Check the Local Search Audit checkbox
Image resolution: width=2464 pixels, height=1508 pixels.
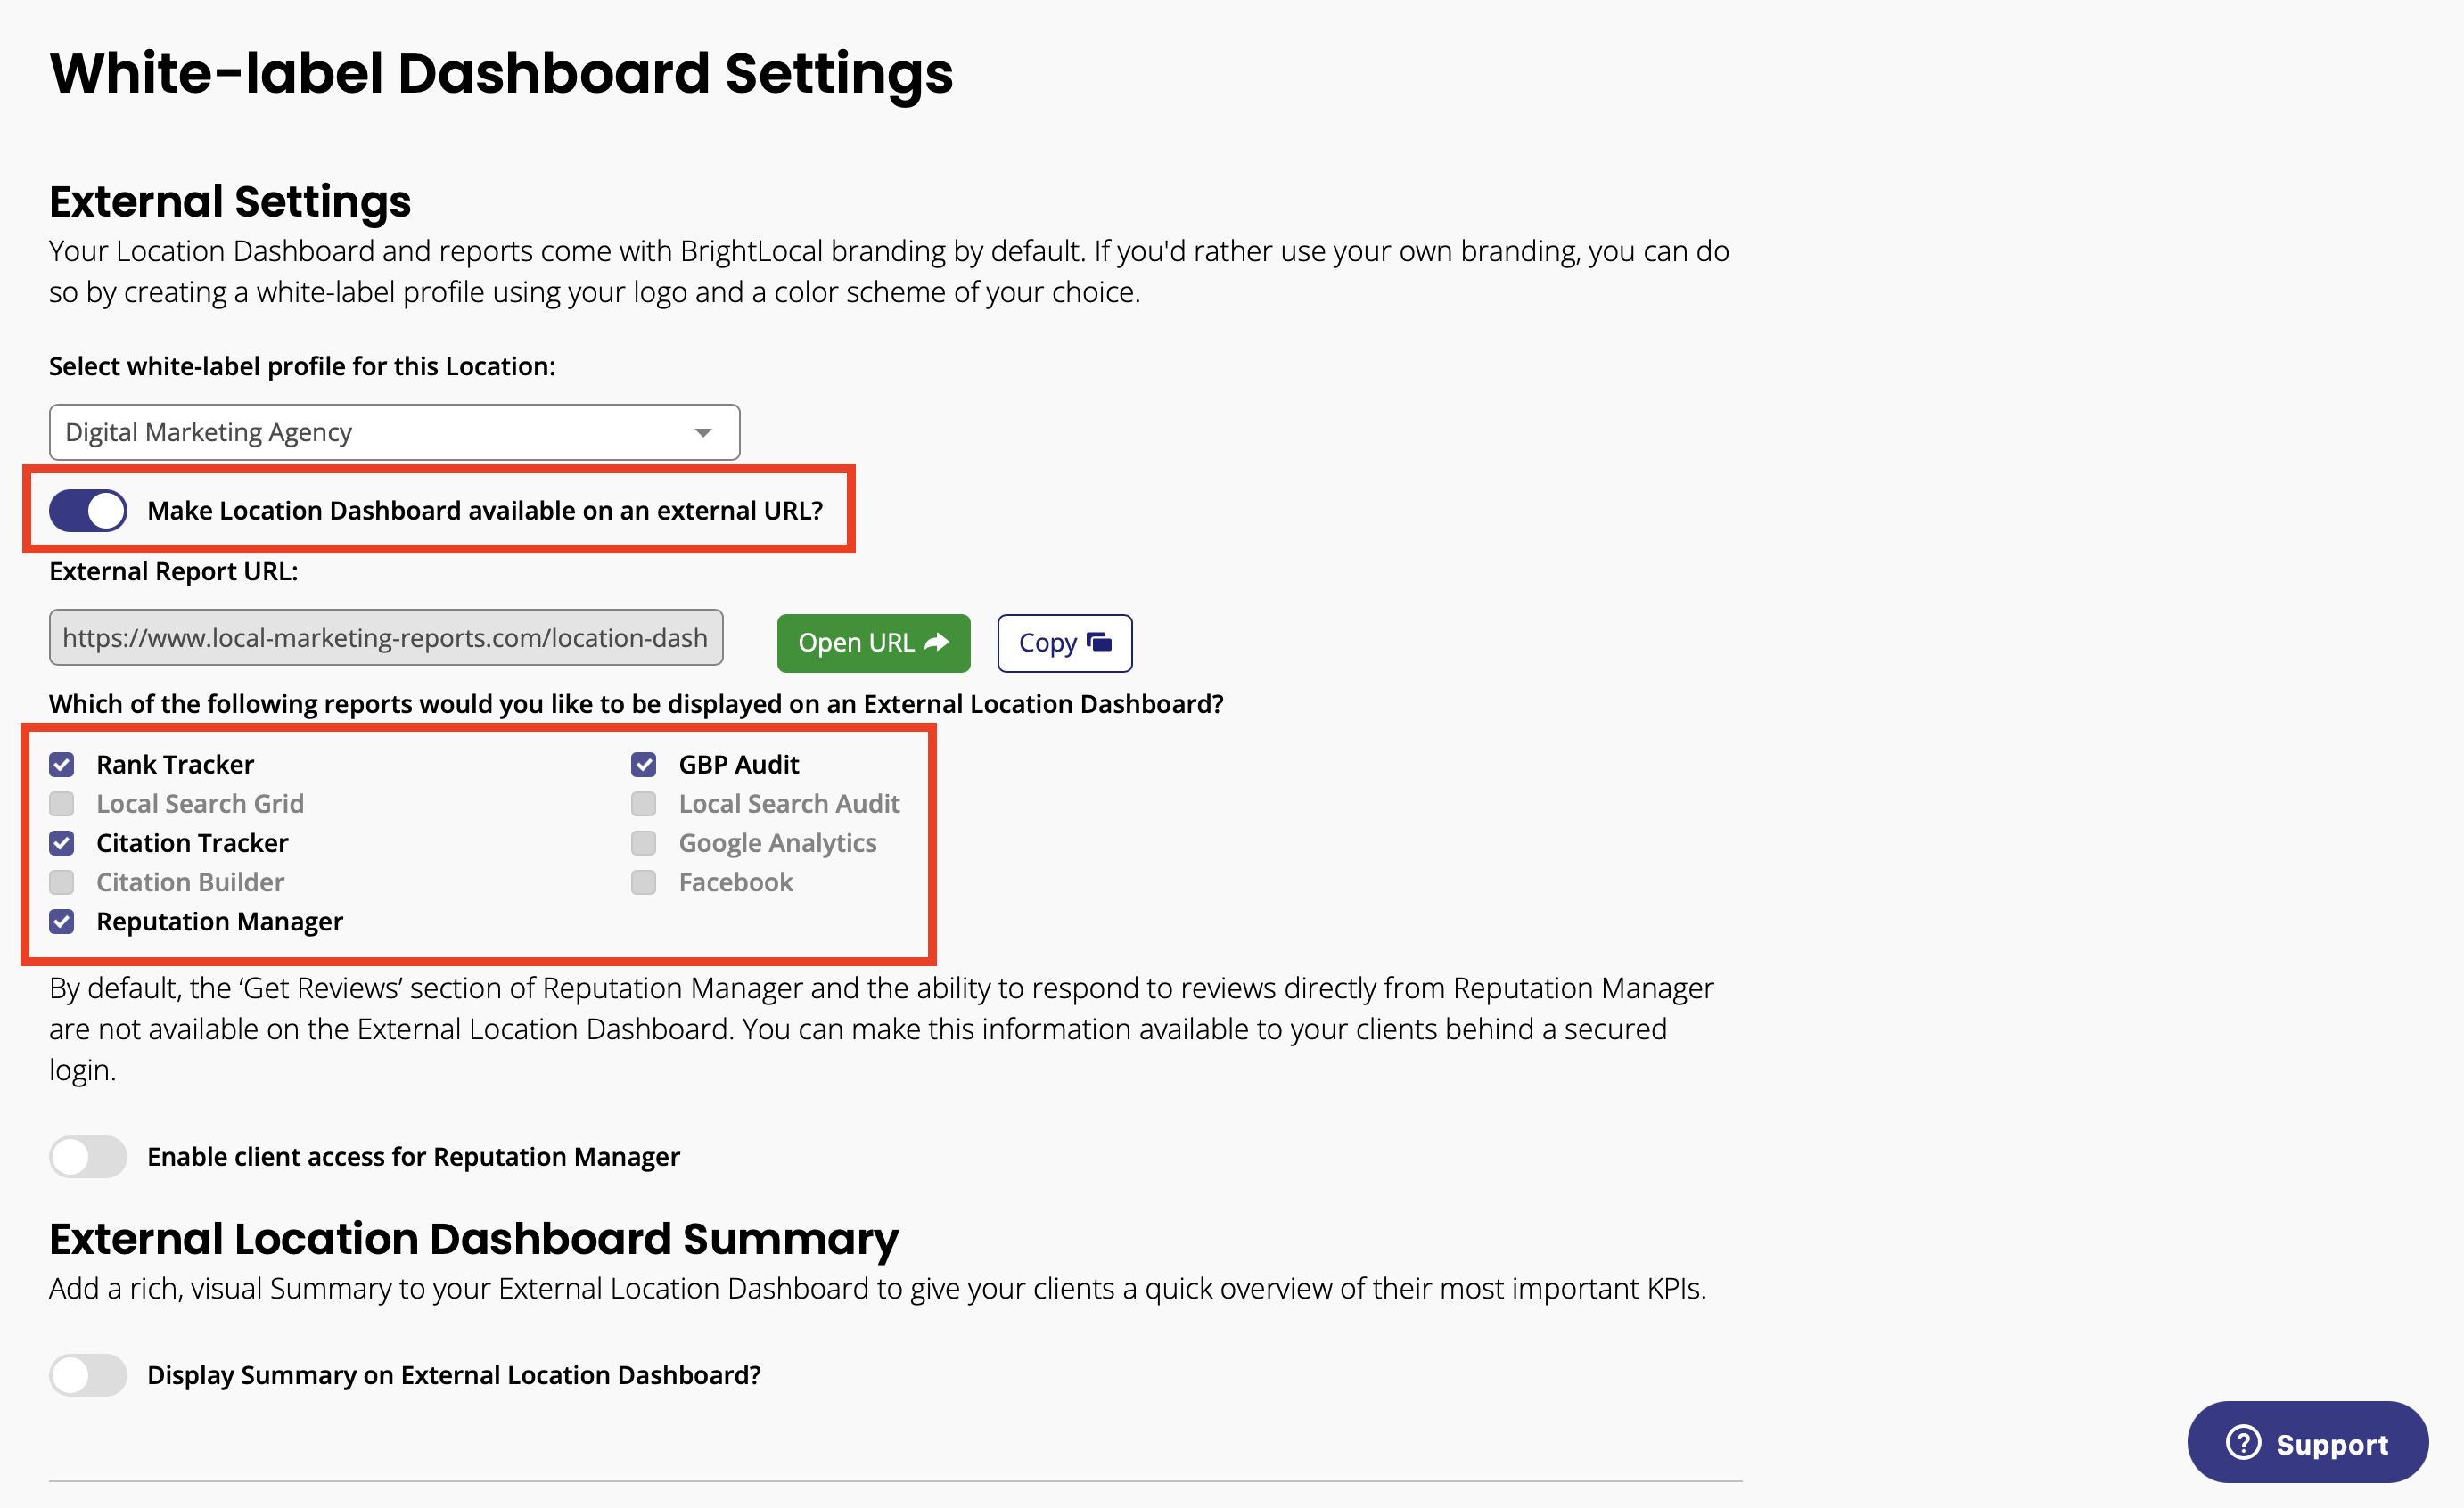tap(644, 803)
